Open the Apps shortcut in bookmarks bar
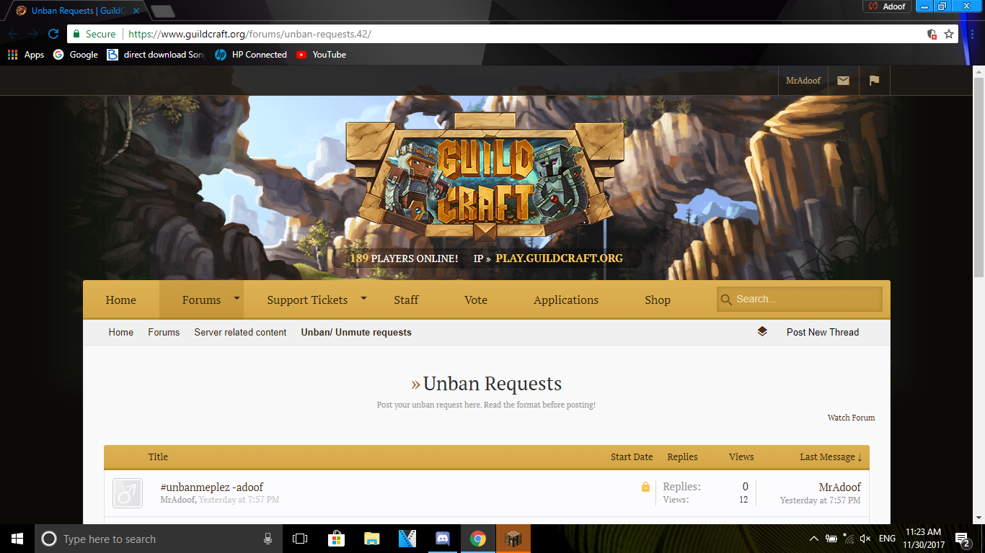This screenshot has width=985, height=553. tap(26, 55)
